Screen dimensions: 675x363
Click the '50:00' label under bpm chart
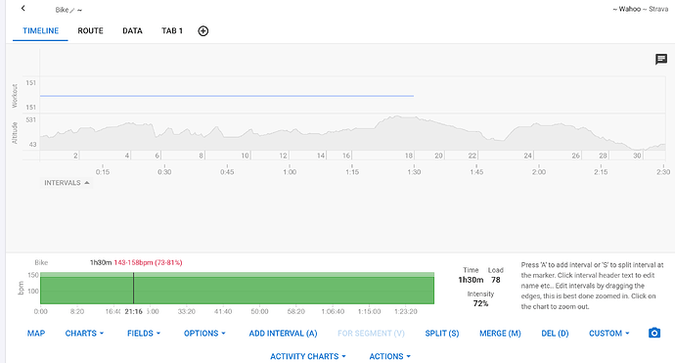point(259,311)
